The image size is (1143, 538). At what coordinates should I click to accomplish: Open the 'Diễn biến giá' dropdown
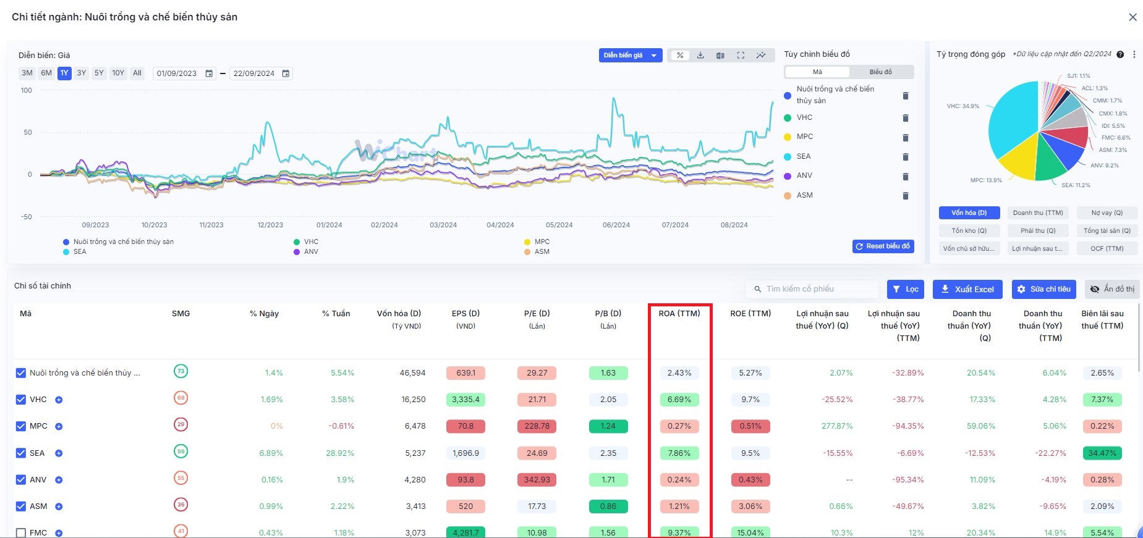click(x=631, y=56)
